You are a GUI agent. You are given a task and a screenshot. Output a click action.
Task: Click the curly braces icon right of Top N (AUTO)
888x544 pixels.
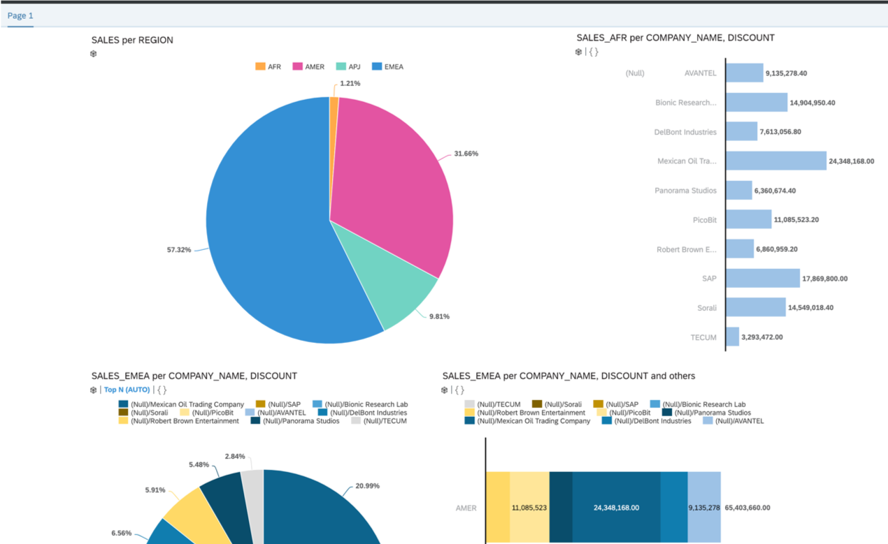point(162,390)
